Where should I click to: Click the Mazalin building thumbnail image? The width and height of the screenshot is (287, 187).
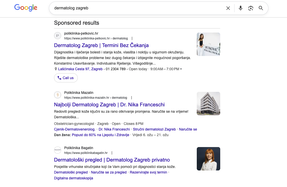208,104
